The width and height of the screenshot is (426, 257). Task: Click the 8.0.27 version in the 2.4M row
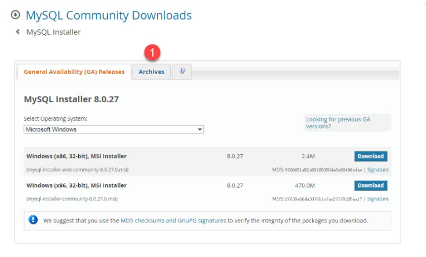[x=235, y=157]
